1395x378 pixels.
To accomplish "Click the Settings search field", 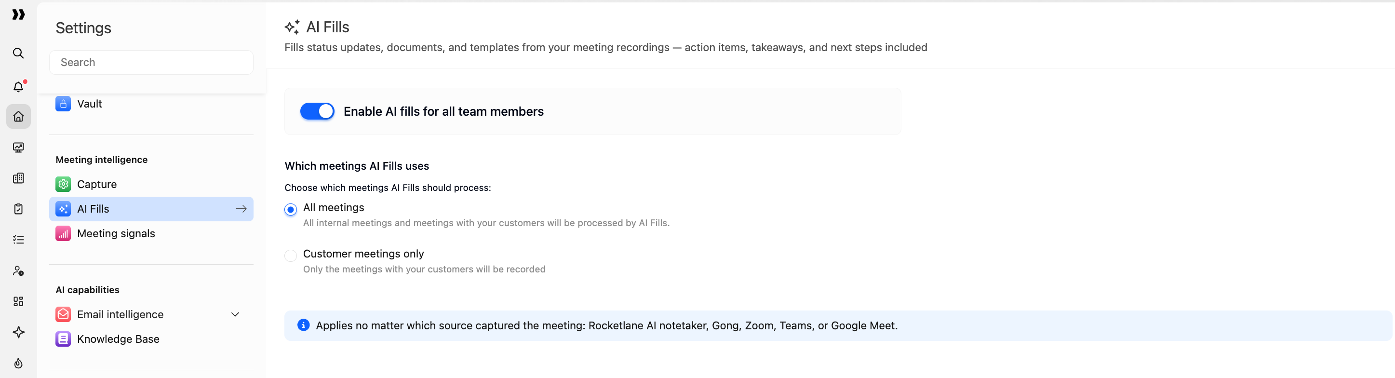I will coord(151,62).
